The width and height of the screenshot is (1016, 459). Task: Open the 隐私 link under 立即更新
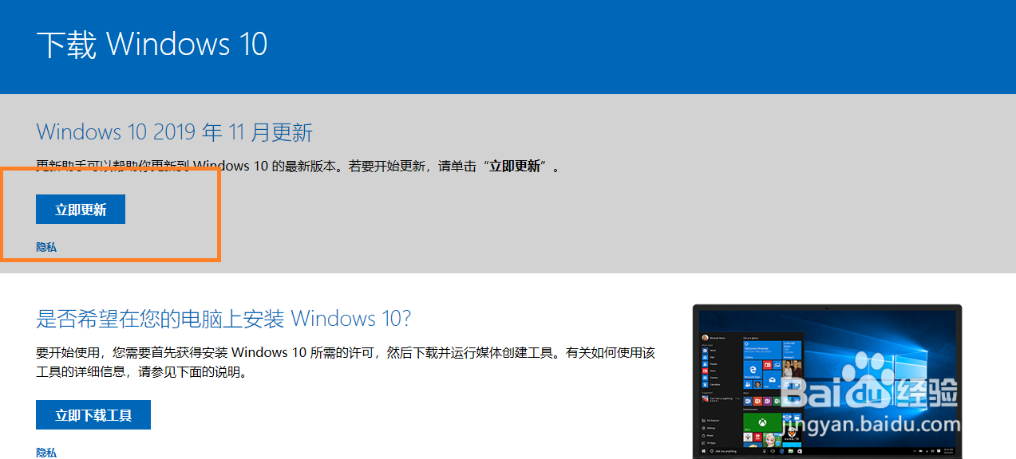tap(46, 247)
